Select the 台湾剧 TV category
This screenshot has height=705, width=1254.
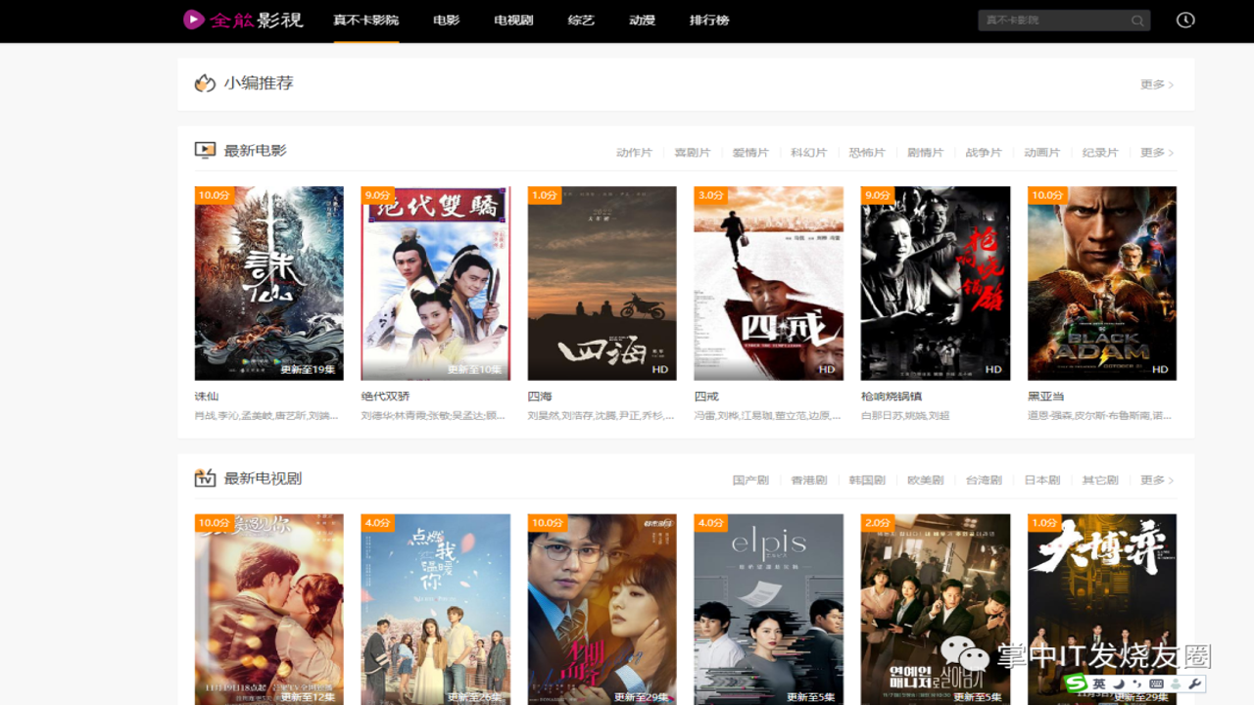(x=984, y=481)
